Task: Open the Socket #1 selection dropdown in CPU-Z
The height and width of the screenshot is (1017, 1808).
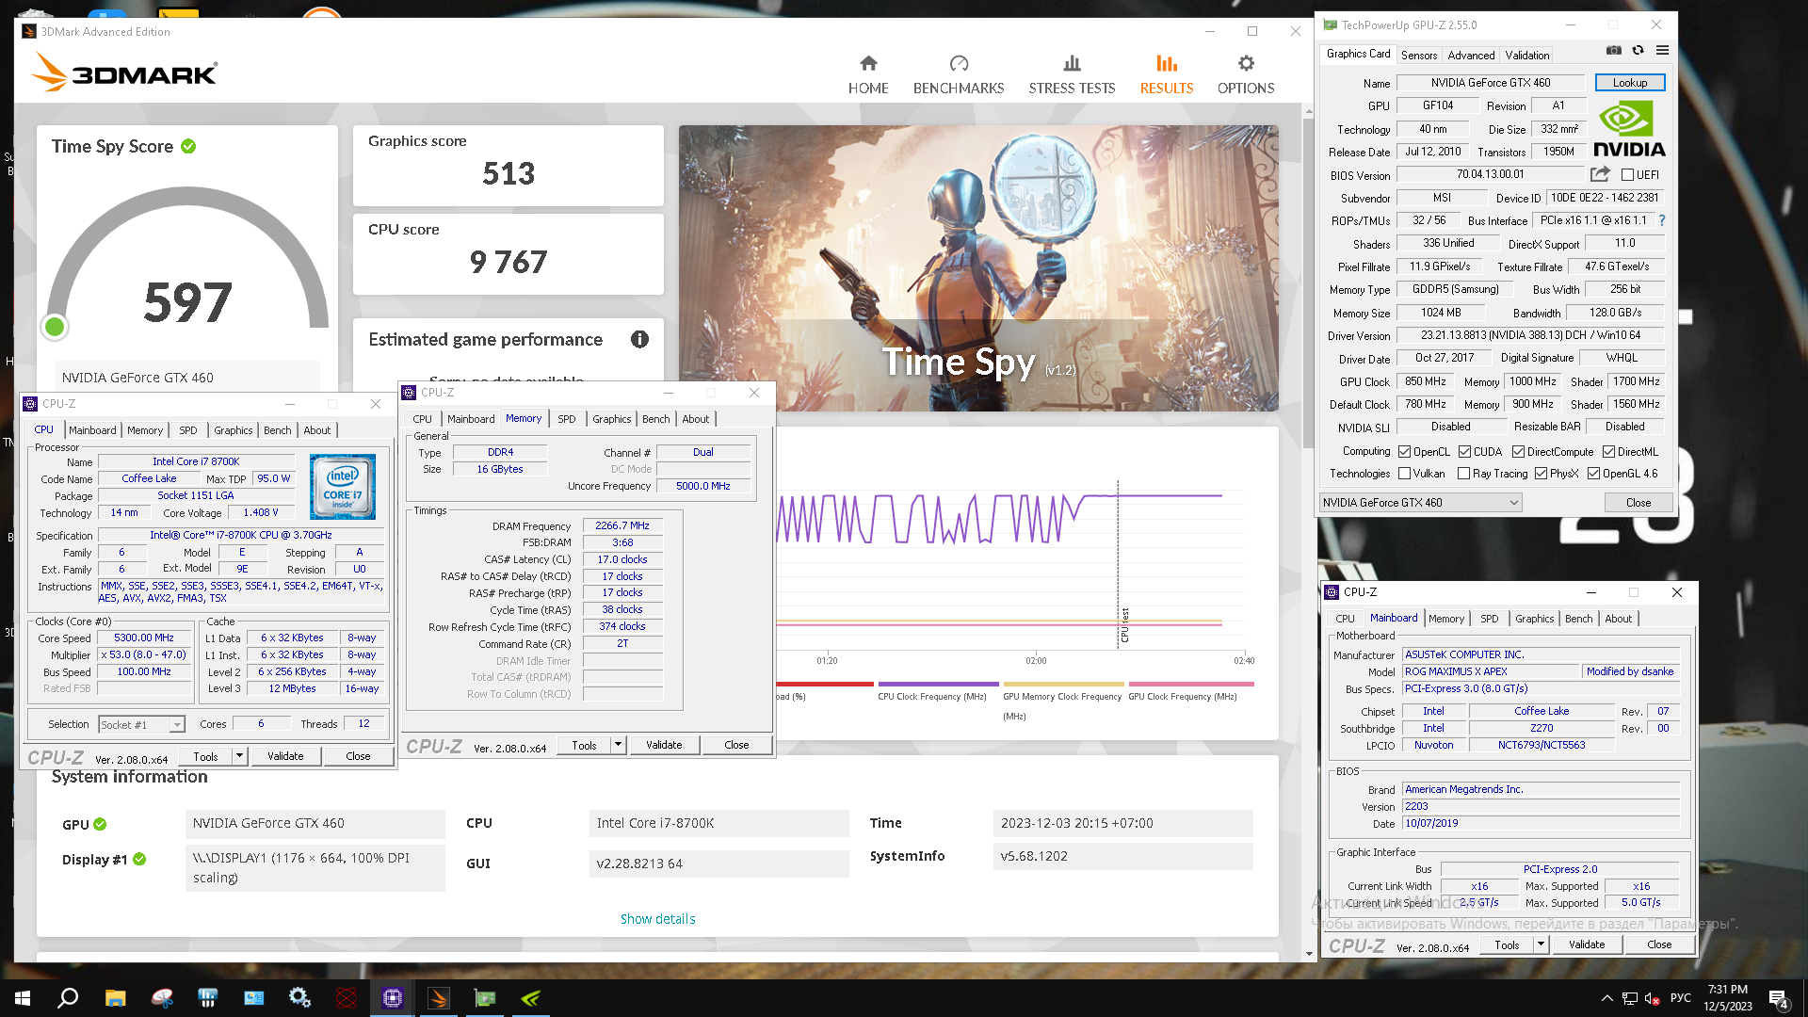Action: (x=141, y=724)
